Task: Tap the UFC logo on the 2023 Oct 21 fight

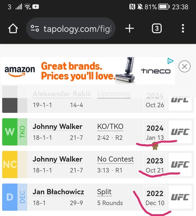Action: click(x=180, y=164)
